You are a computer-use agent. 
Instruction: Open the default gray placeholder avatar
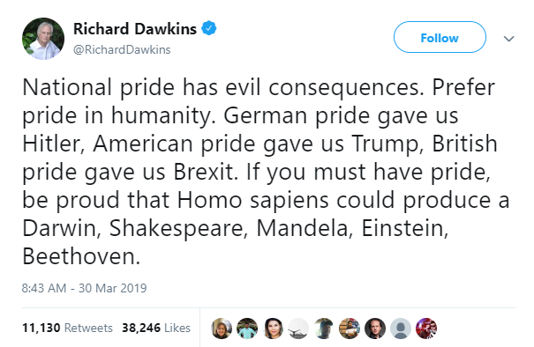point(401,329)
